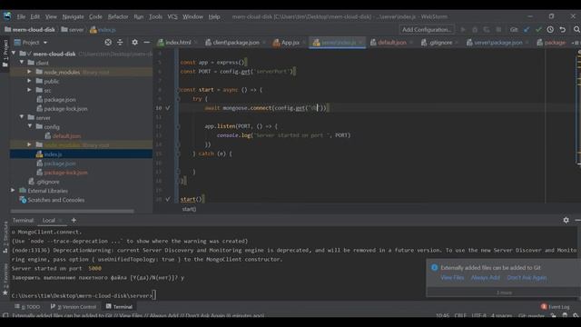Show Git history clock icon

pyautogui.click(x=550, y=30)
